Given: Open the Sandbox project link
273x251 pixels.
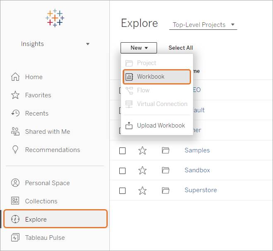Looking at the screenshot, I should pyautogui.click(x=197, y=170).
